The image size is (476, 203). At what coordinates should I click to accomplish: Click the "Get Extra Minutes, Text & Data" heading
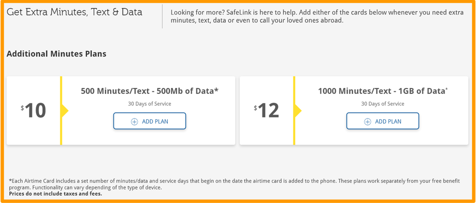[74, 12]
